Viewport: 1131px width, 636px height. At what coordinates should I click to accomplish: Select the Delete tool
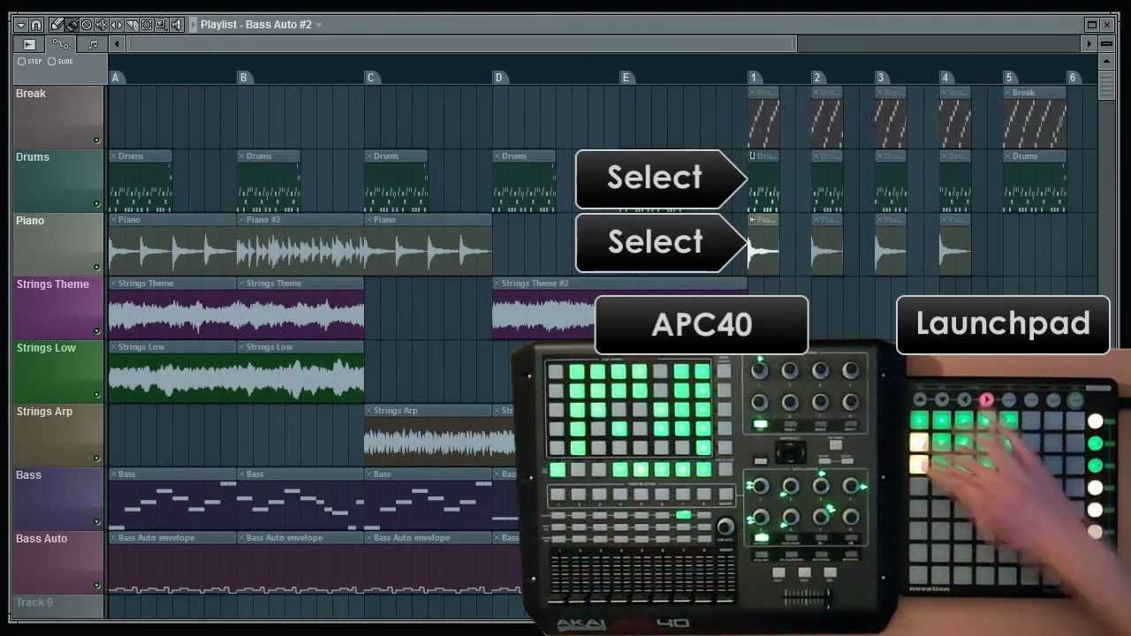[87, 25]
